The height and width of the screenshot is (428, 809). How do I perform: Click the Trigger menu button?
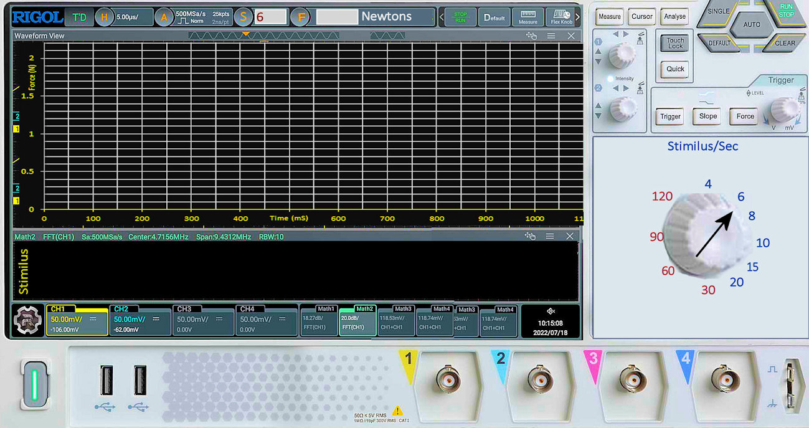pos(670,117)
